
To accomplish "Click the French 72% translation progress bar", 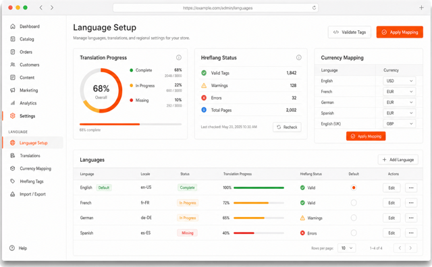I will pos(259,203).
